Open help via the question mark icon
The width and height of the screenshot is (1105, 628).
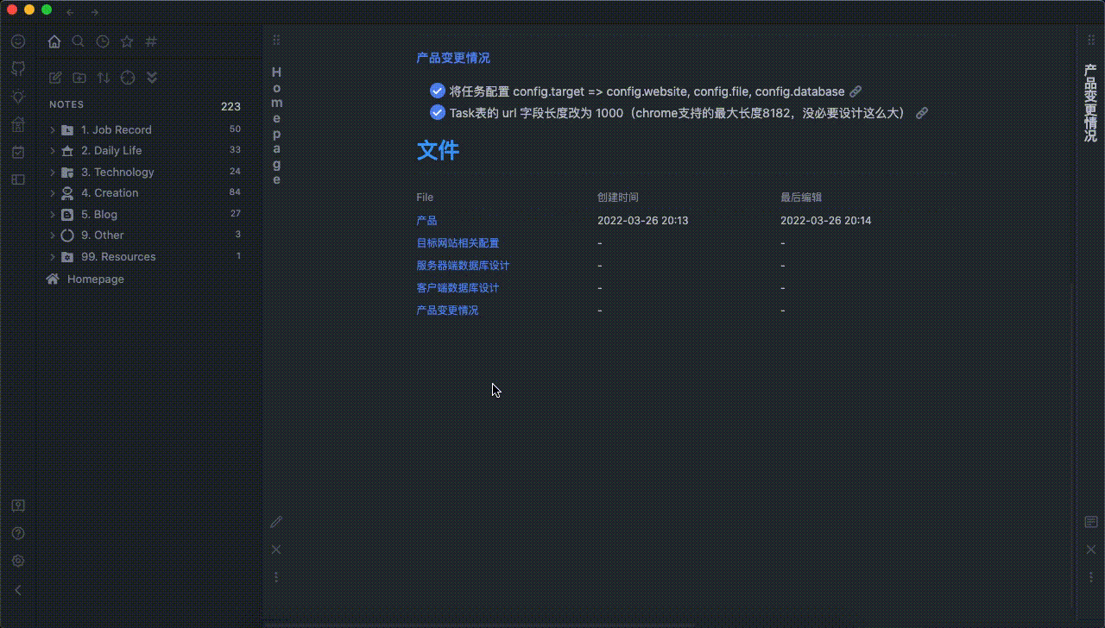(18, 533)
